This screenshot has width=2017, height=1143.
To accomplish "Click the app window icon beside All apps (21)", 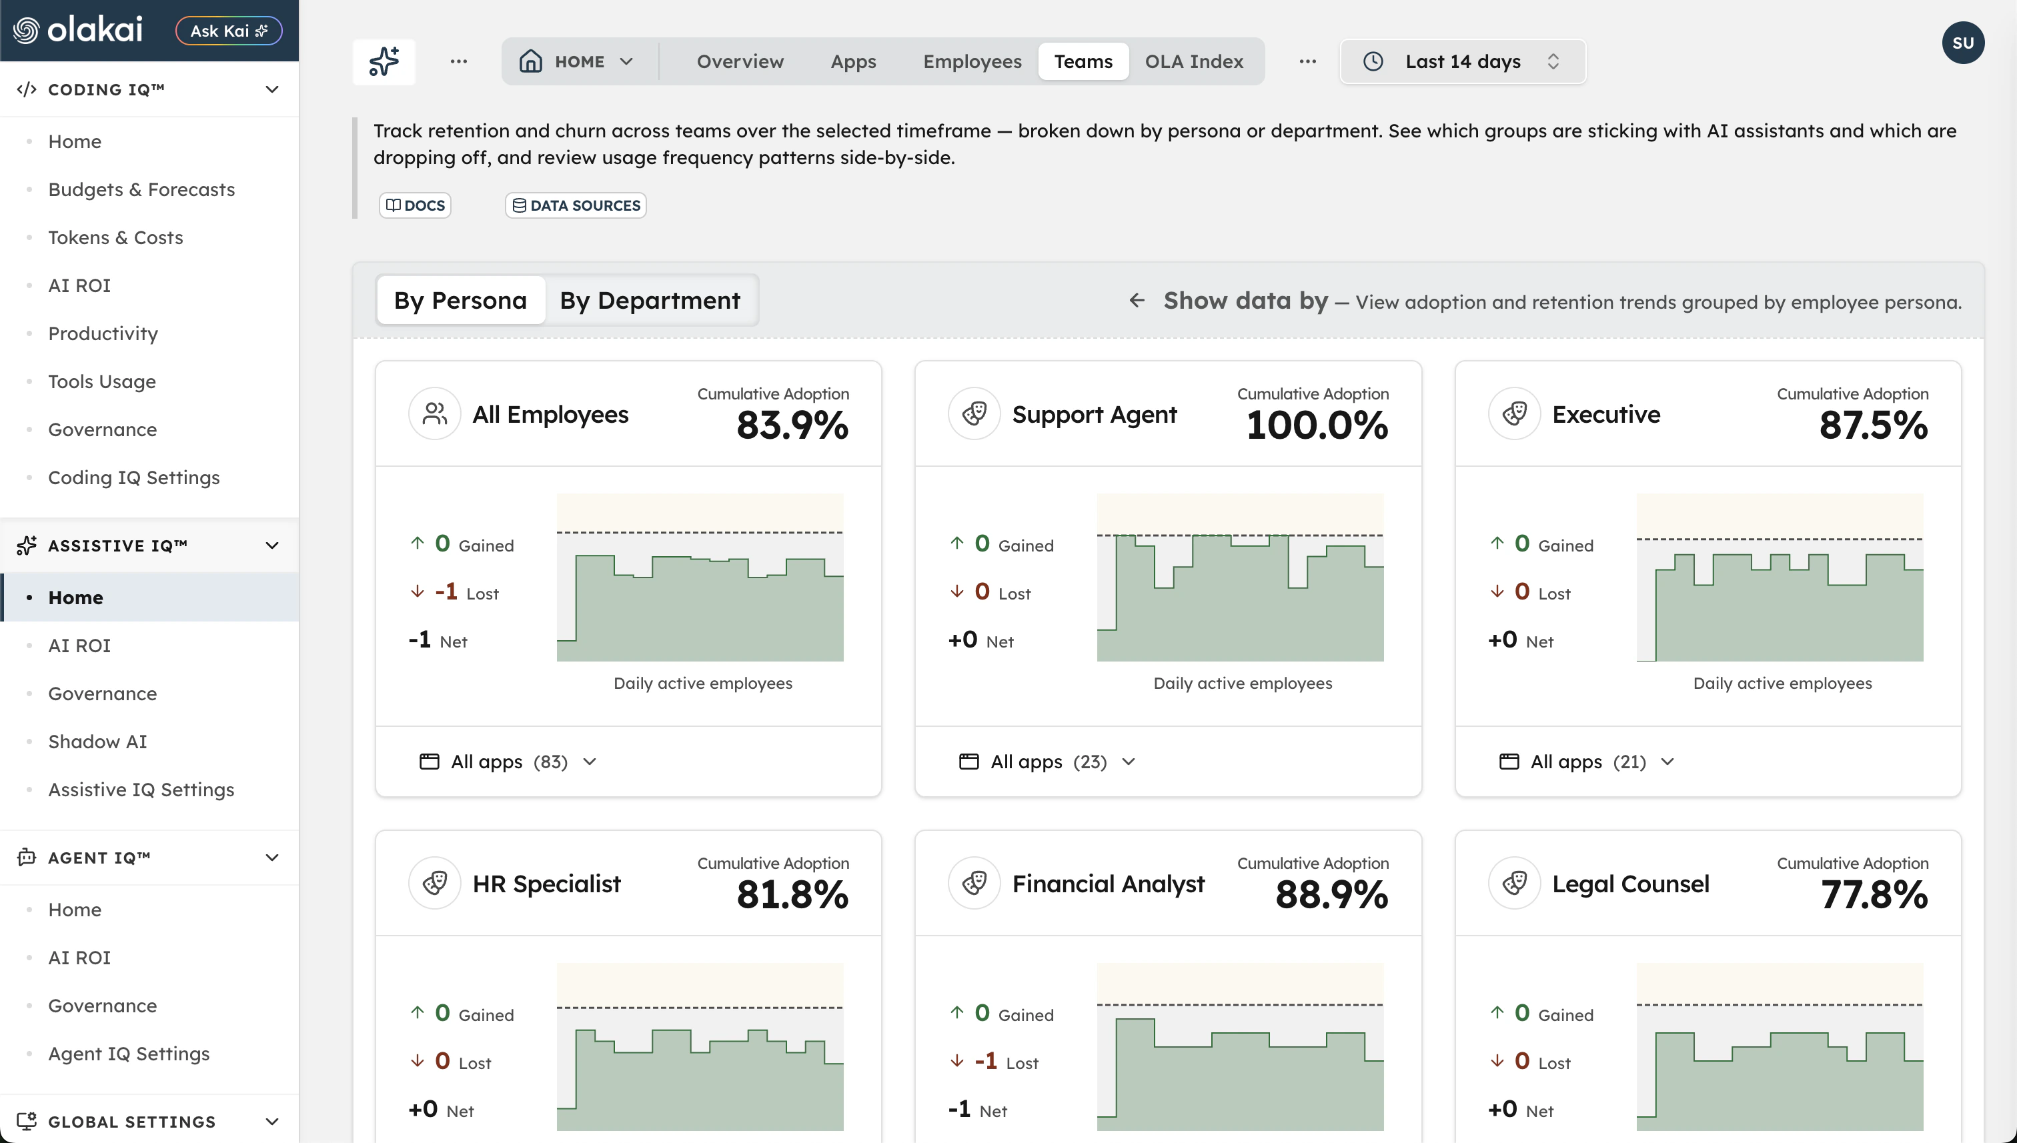I will [x=1508, y=762].
